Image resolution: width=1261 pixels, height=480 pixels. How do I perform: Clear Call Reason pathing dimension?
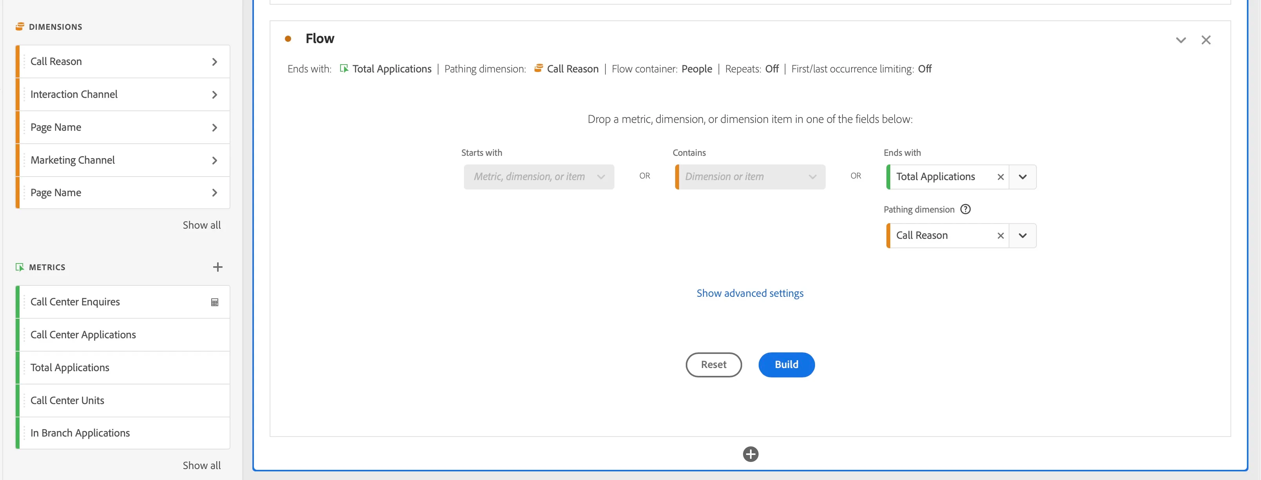coord(1000,236)
